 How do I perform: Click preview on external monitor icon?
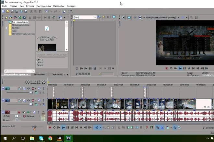tap(129, 17)
